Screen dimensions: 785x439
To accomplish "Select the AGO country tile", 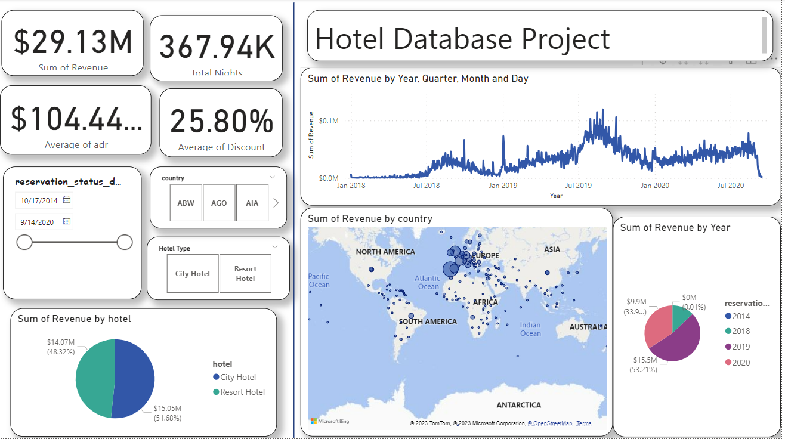I will click(x=219, y=203).
